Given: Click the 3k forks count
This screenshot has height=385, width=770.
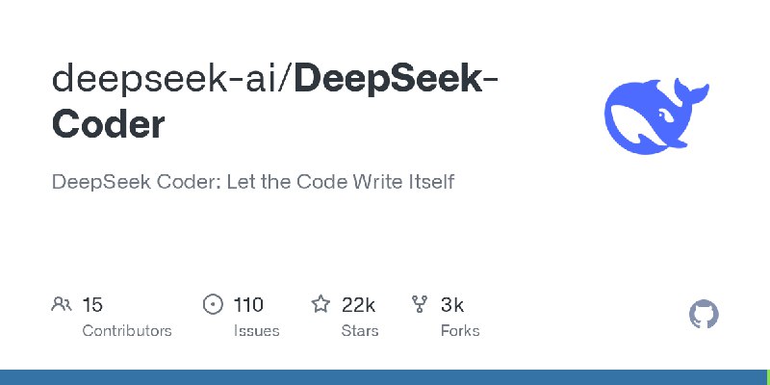Looking at the screenshot, I should [x=451, y=305].
